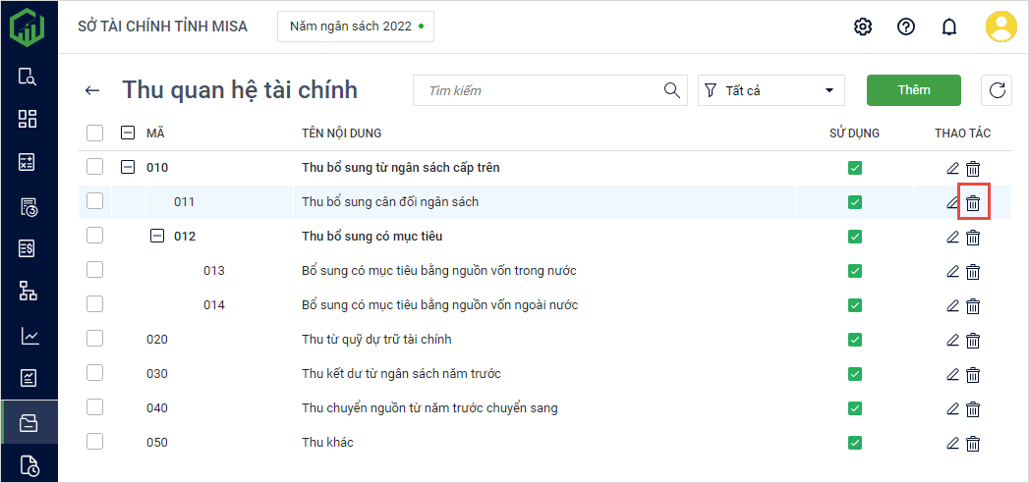
Task: Uncheck Sử dụng for Thu khác
Action: pyautogui.click(x=855, y=443)
